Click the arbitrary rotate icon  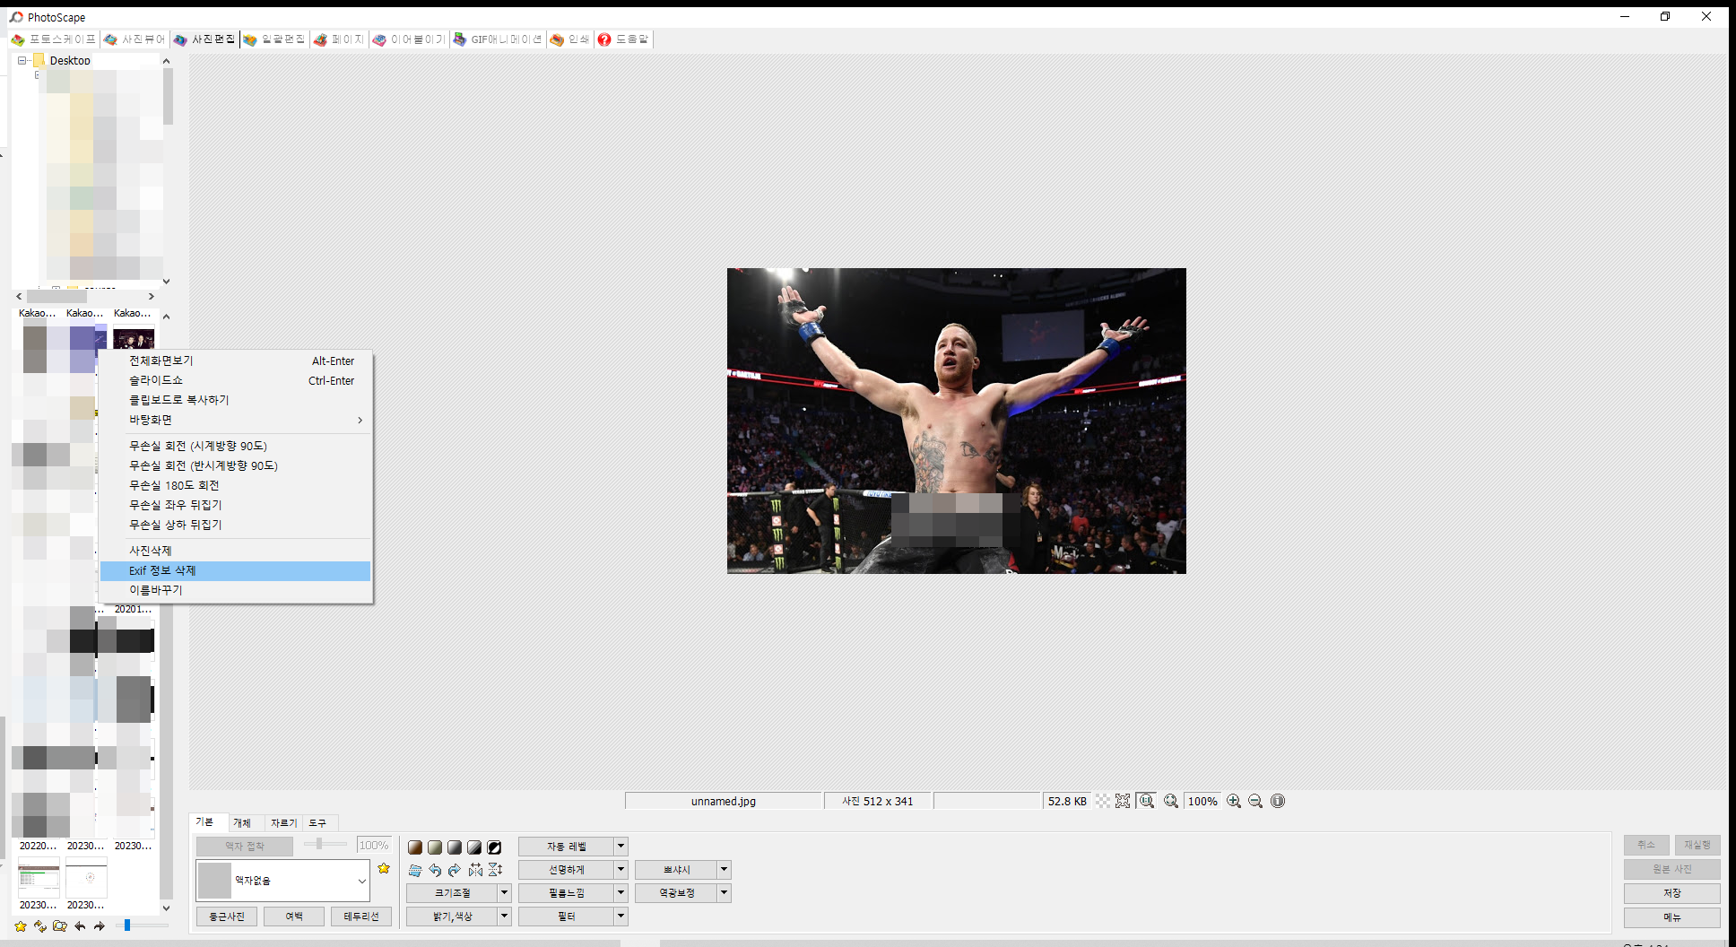click(x=415, y=870)
